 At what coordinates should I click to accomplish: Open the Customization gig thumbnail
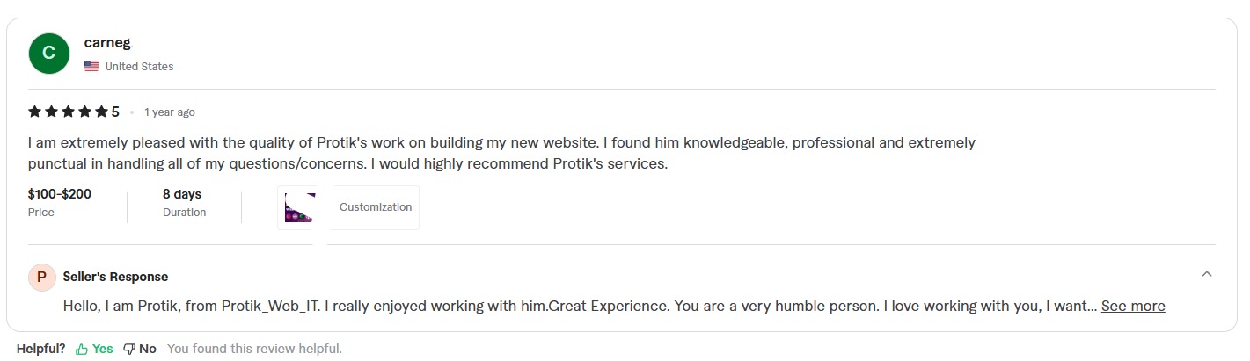click(x=300, y=207)
